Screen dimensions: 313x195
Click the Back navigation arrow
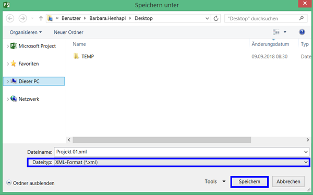click(10, 19)
